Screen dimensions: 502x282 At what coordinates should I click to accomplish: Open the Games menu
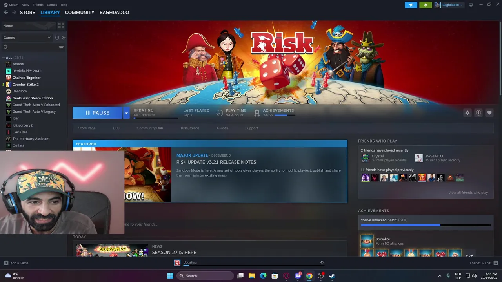point(52,5)
